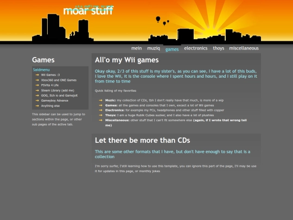293x220 pixels.
Task: Open Steam Library (add me) link
Action: (x=58, y=90)
